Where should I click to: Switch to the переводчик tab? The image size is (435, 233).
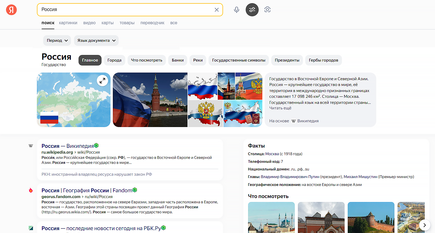[x=152, y=23]
